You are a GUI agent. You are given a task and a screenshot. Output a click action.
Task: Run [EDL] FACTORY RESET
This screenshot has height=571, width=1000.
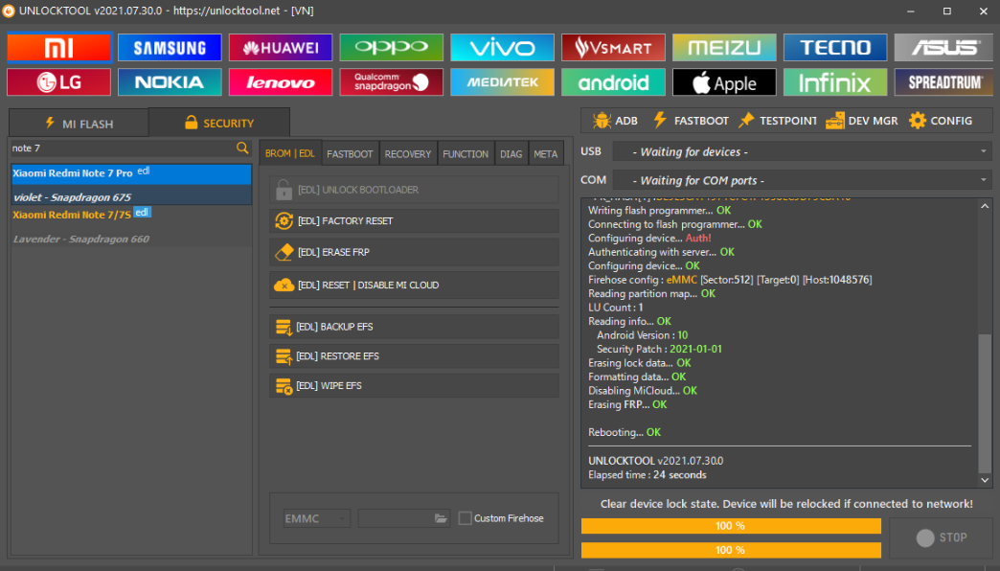414,220
